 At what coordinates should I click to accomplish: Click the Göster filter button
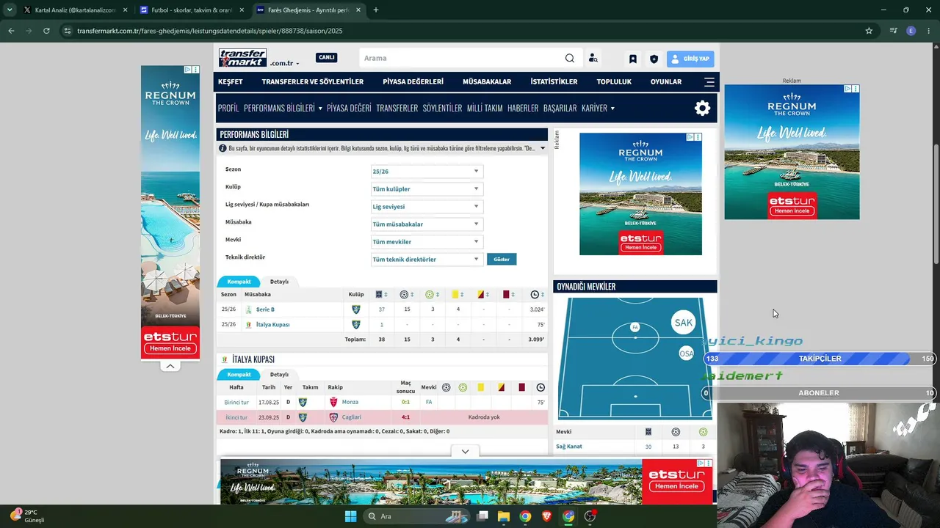(x=502, y=259)
